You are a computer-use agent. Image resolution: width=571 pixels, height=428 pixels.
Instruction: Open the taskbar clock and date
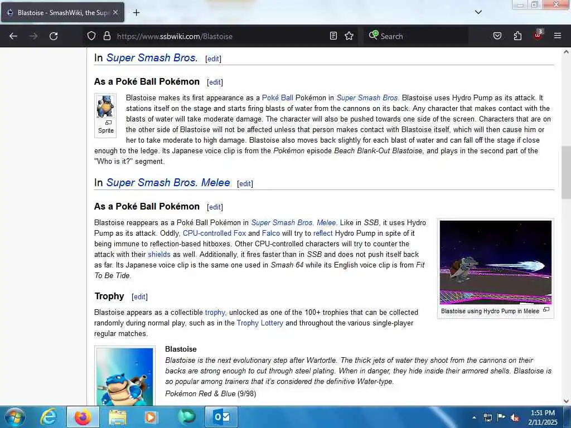543,417
